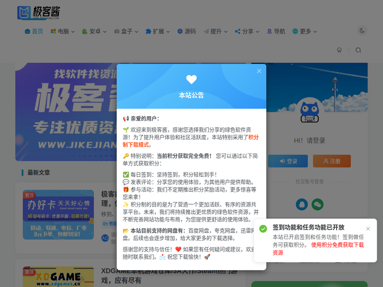
Task: Click 使用积分免费获取下载资源 link
Action: pos(318,249)
